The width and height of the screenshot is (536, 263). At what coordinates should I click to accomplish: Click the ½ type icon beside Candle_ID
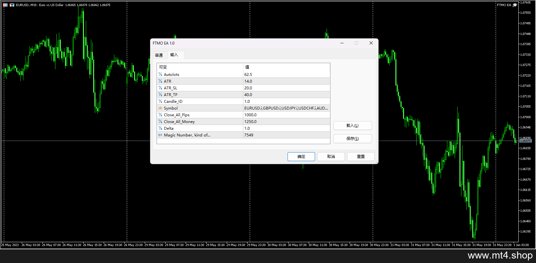(x=160, y=101)
